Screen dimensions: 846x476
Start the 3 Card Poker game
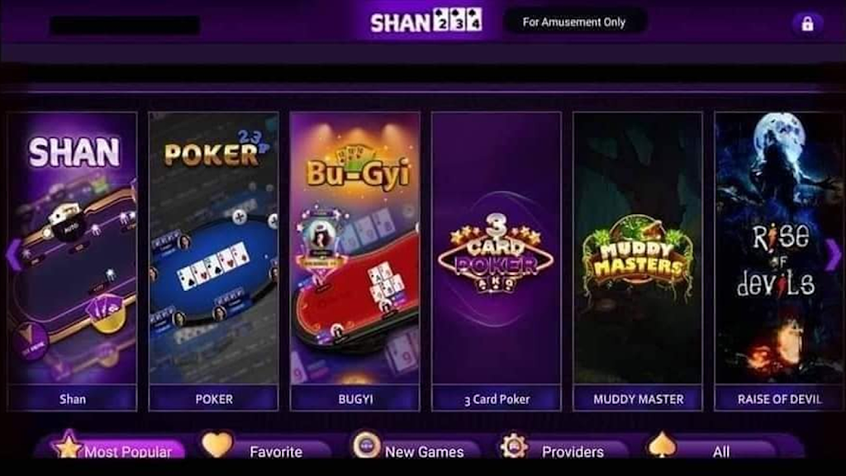(x=497, y=262)
